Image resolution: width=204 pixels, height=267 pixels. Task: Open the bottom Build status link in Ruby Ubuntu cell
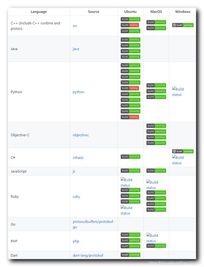(x=127, y=210)
